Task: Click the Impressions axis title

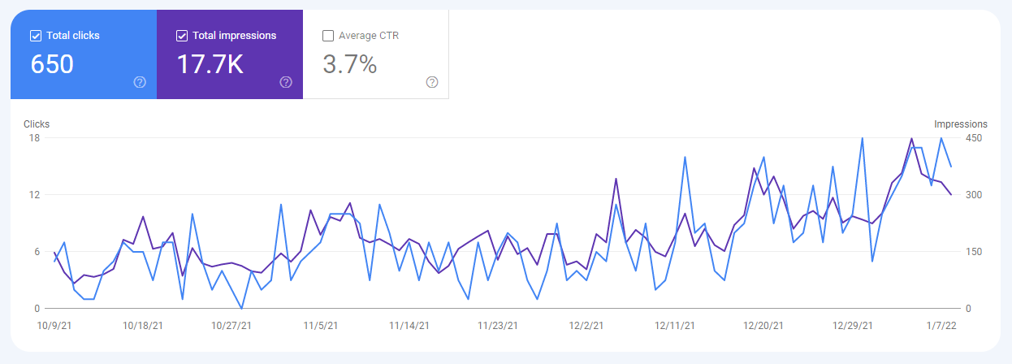Action: (x=961, y=124)
